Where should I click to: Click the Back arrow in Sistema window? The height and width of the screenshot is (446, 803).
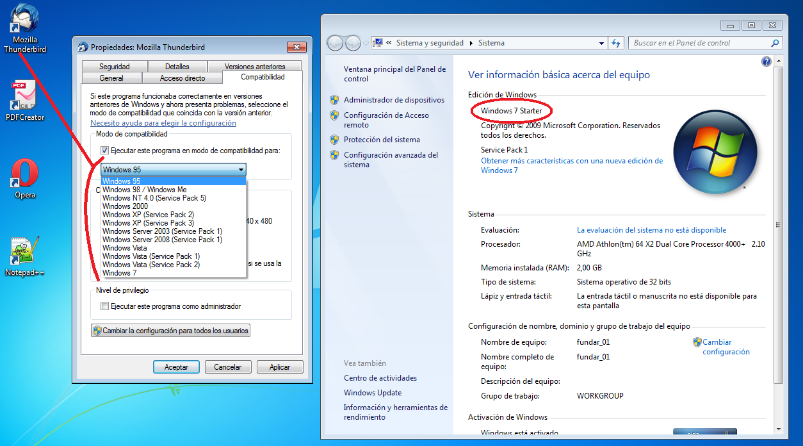(335, 43)
